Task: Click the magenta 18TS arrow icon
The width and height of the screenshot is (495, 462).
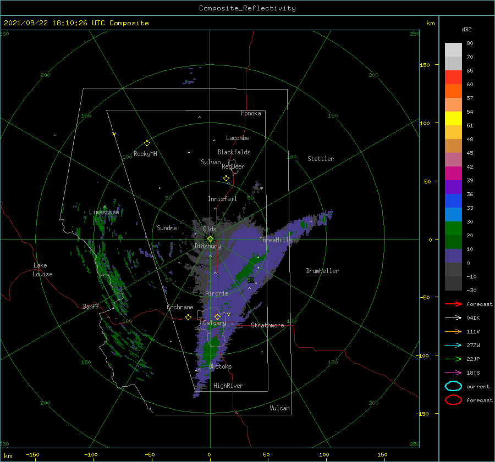Action: click(453, 373)
